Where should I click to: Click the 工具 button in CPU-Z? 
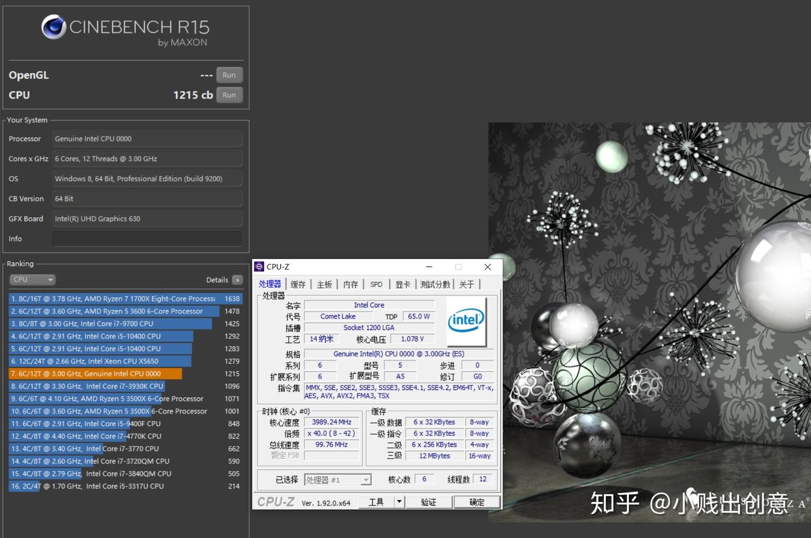(x=376, y=502)
